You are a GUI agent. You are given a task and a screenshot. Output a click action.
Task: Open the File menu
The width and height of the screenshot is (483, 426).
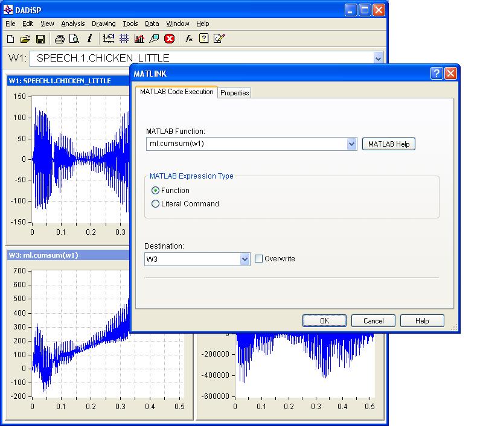[x=10, y=24]
